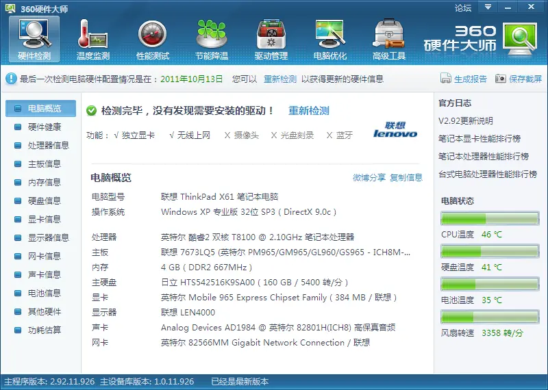Click the 光盘刻录 feature indicator
Viewport: 548px width, 390px height.
pyautogui.click(x=292, y=135)
